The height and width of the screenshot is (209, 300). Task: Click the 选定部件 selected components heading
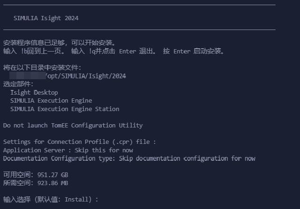click(x=18, y=84)
